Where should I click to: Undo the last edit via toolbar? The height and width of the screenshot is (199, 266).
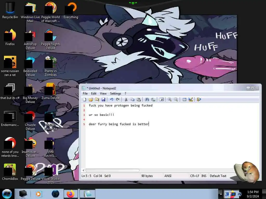111,99
